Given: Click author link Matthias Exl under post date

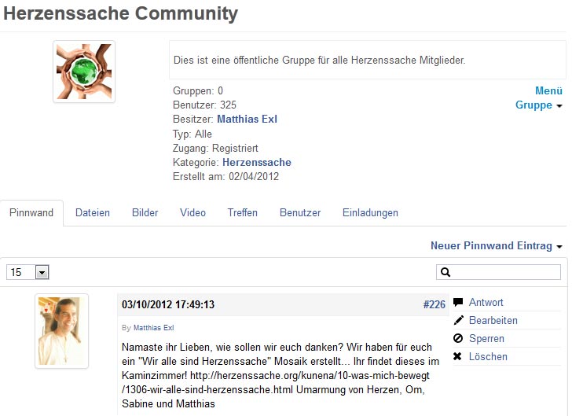Looking at the screenshot, I should [153, 328].
